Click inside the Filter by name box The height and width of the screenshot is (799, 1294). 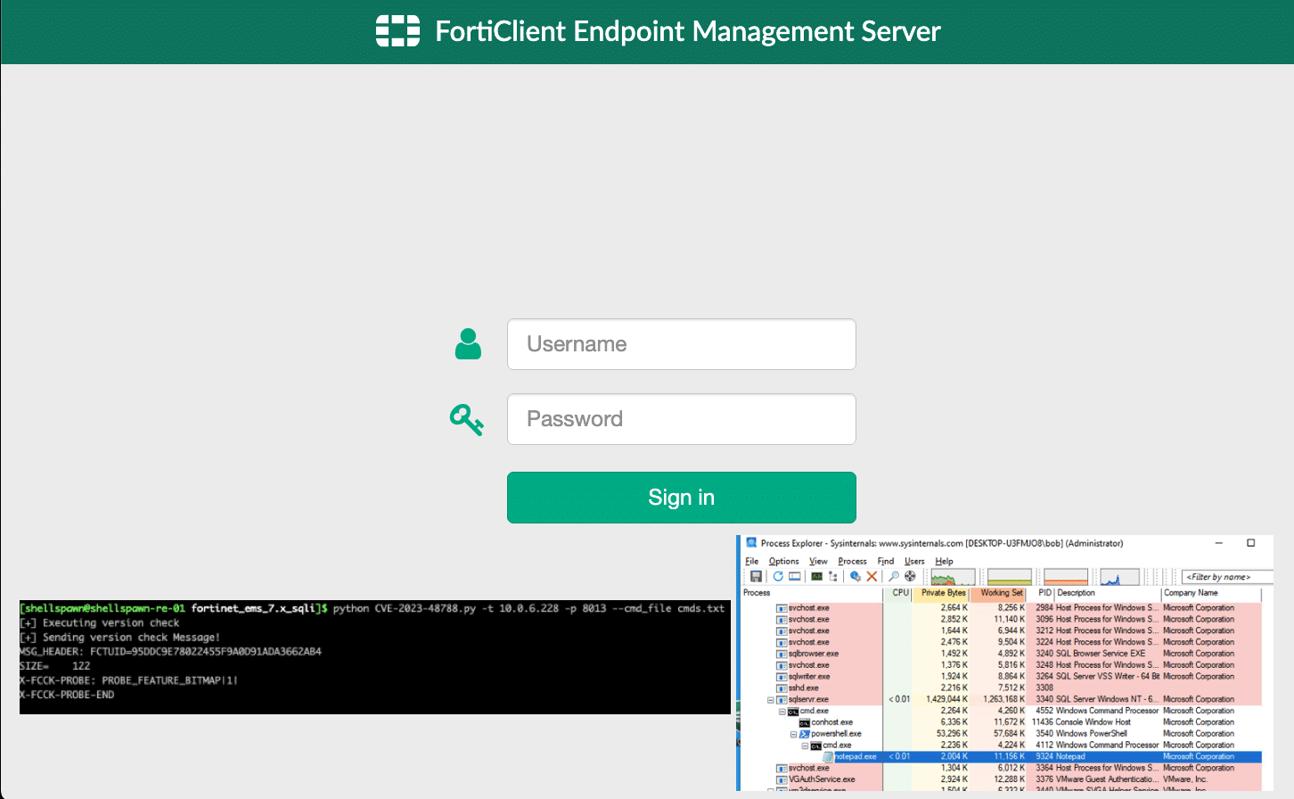[1226, 576]
